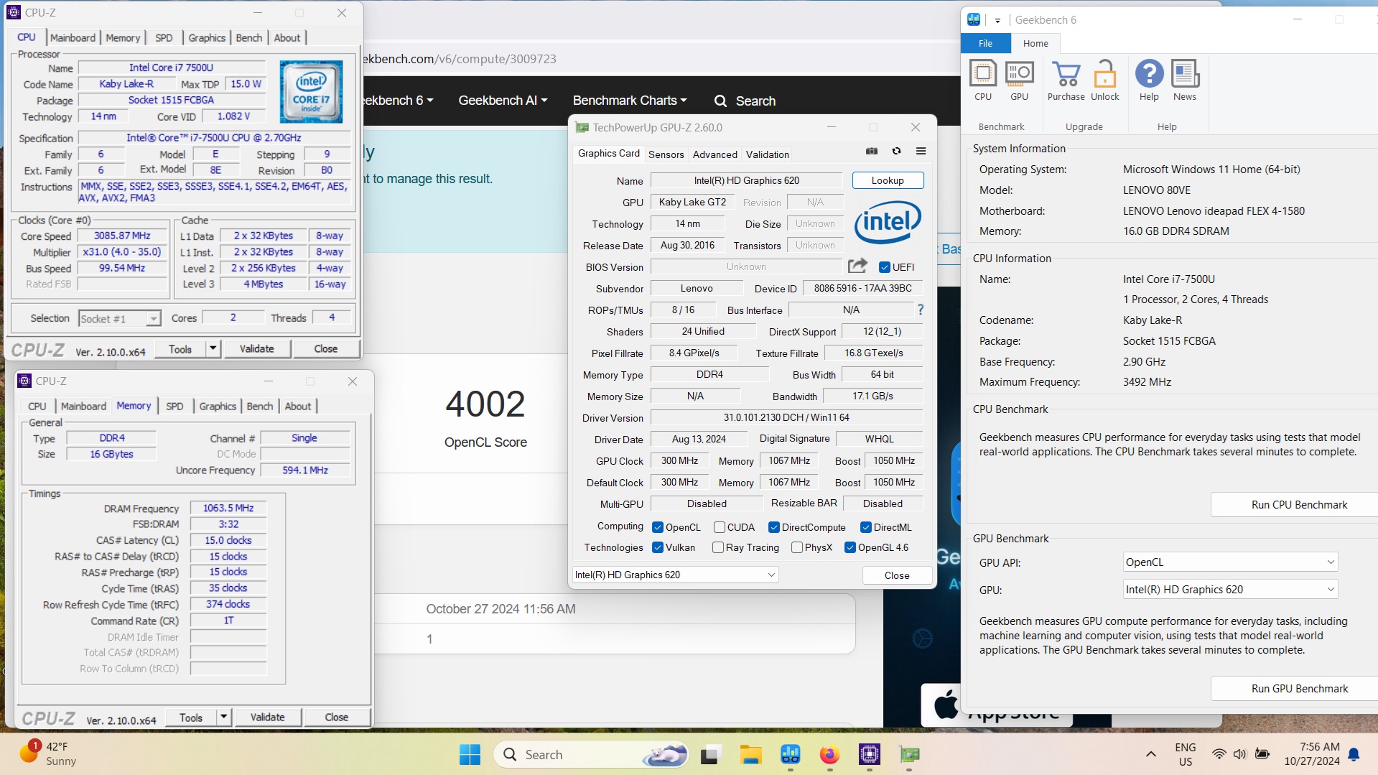Open the graphics card selector dropdown in GPU-Z
The image size is (1378, 775).
[675, 575]
